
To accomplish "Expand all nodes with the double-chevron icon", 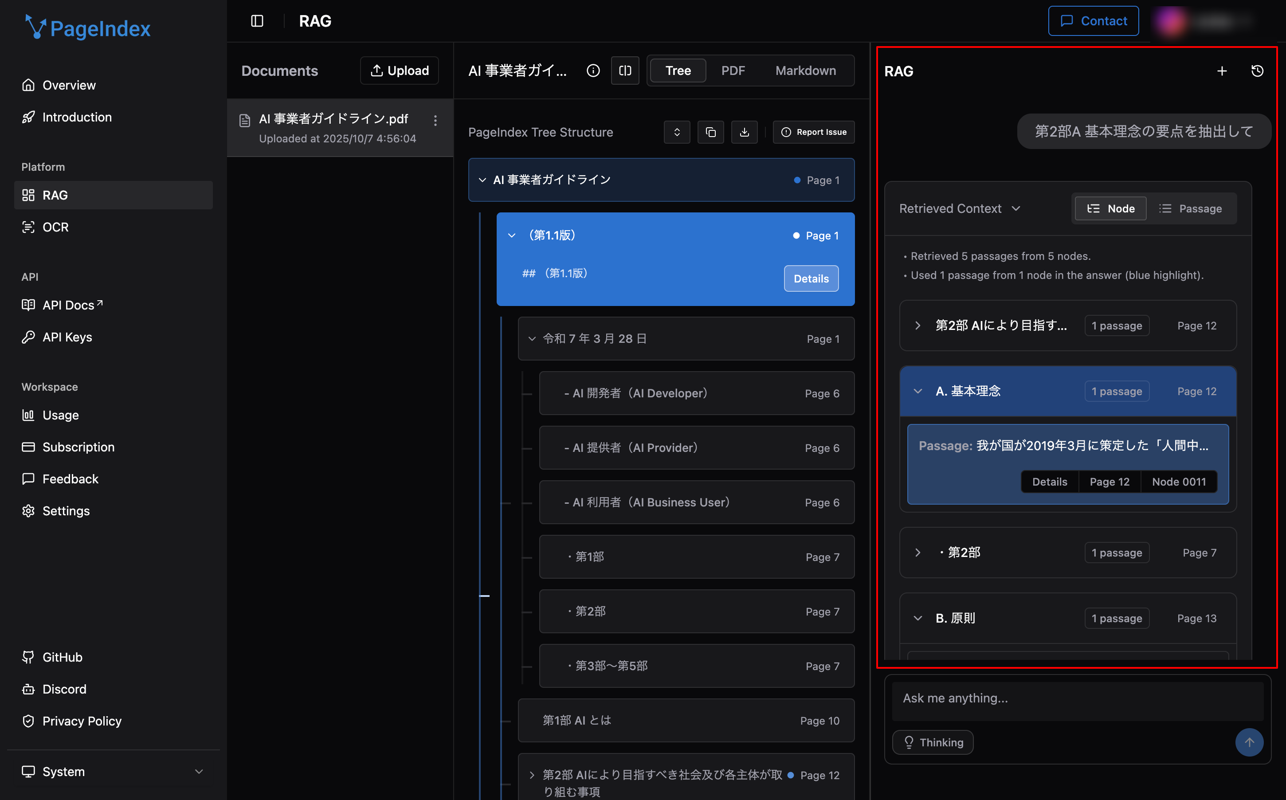I will tap(677, 132).
